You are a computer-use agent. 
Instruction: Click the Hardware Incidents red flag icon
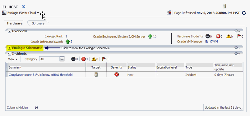point(239,36)
